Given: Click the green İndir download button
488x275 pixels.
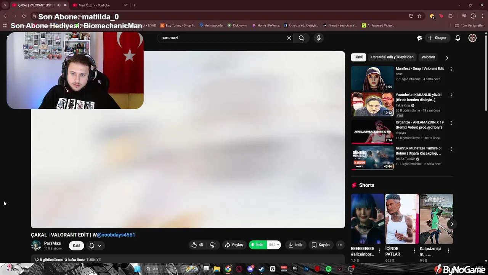Looking at the screenshot, I should point(257,245).
